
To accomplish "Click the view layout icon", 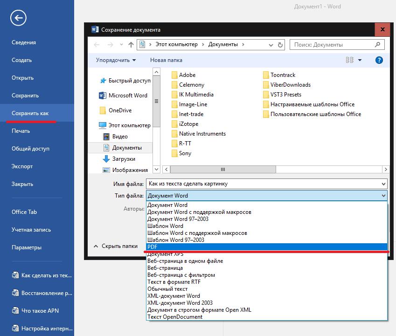I will point(350,60).
